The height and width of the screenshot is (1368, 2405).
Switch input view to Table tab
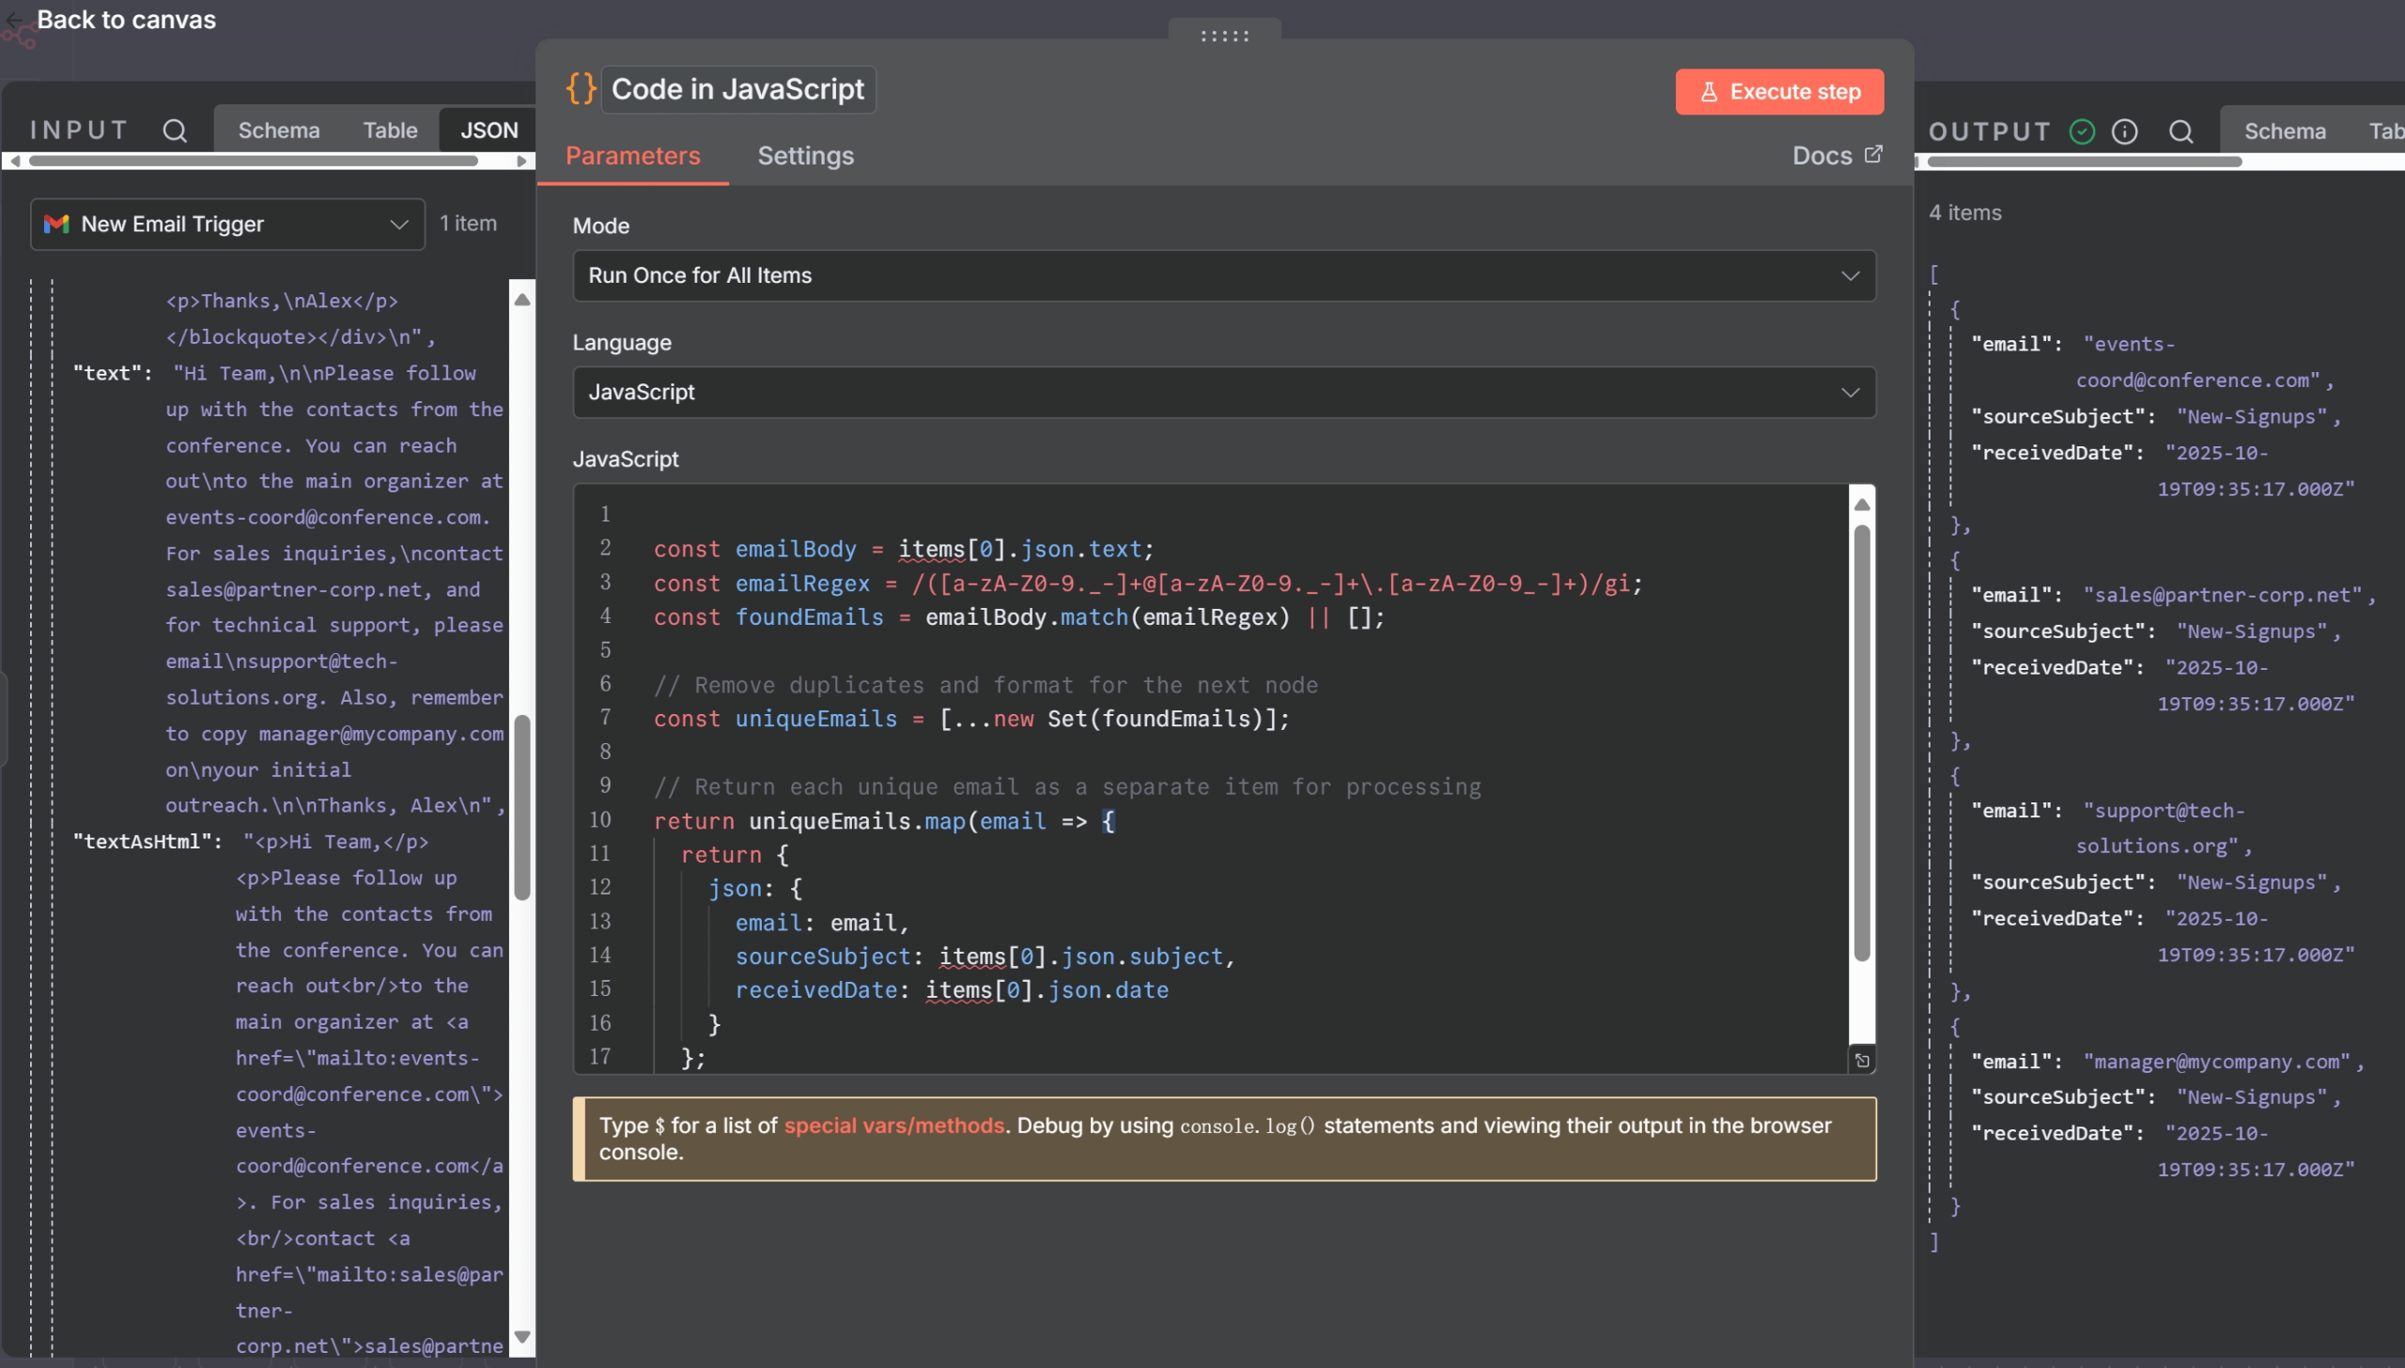[390, 131]
